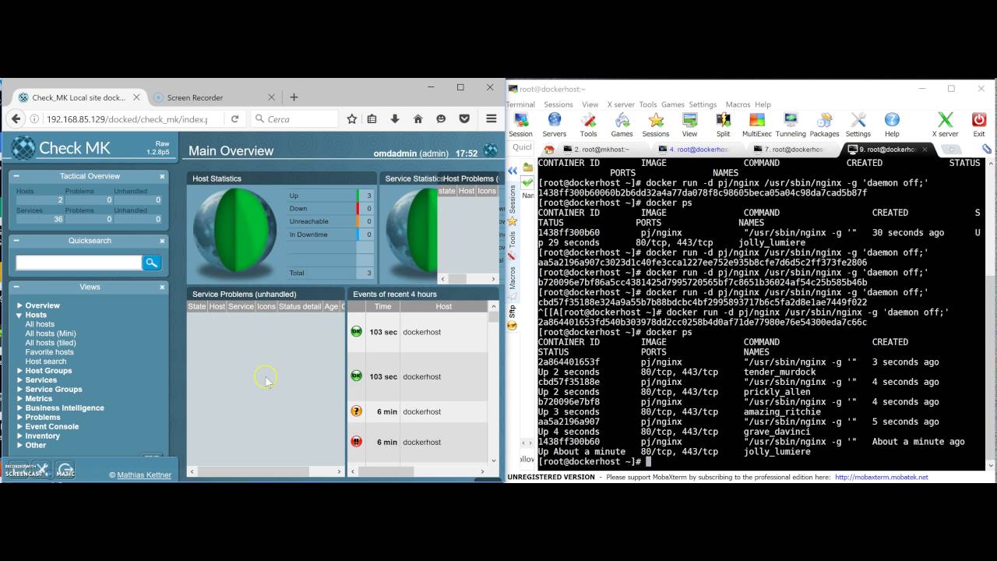Close the Screen Recorder browser tab
The height and width of the screenshot is (561, 997).
click(272, 97)
